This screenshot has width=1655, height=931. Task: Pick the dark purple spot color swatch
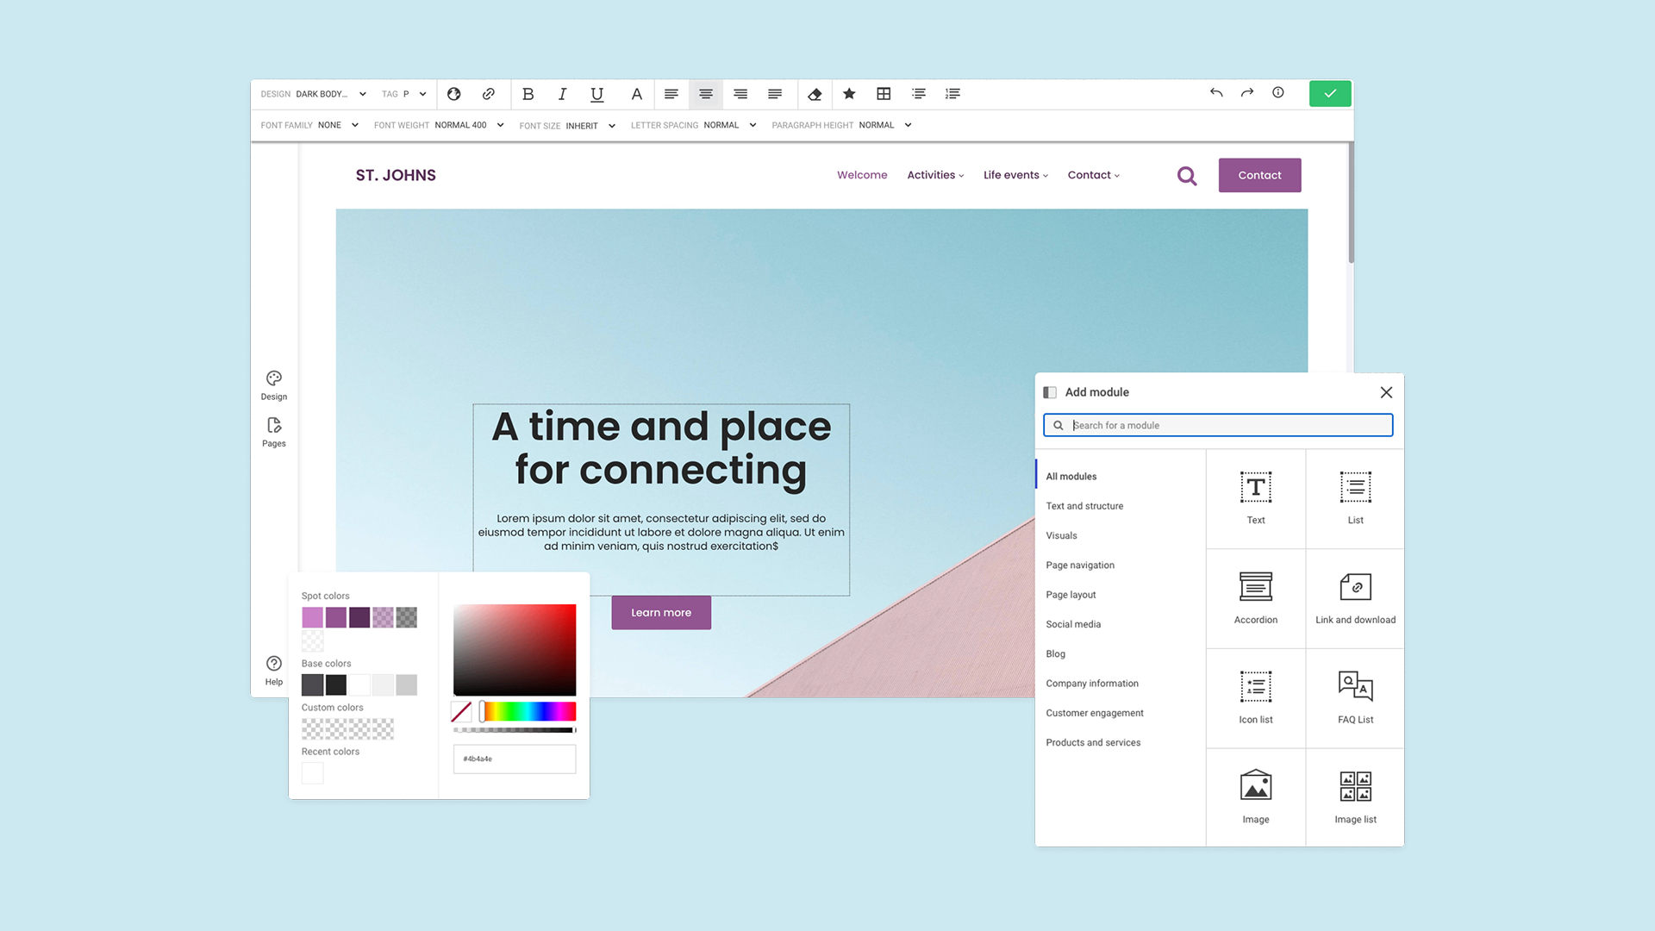(359, 617)
